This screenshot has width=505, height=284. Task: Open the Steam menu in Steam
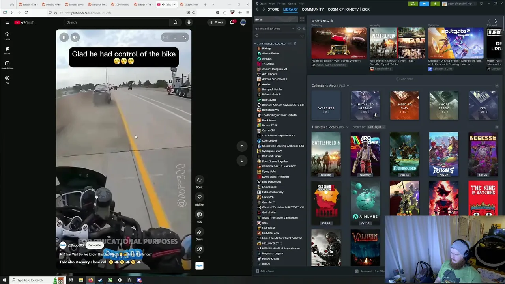[x=261, y=4]
